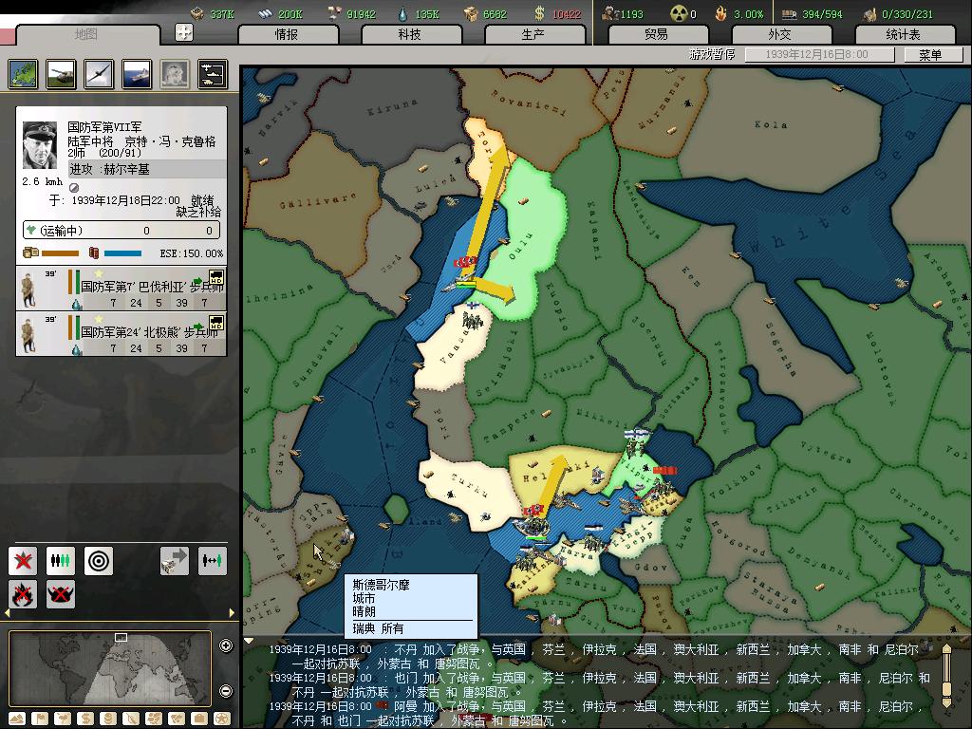Click the dissent flame icon in top bar
This screenshot has height=729, width=972.
click(x=722, y=14)
